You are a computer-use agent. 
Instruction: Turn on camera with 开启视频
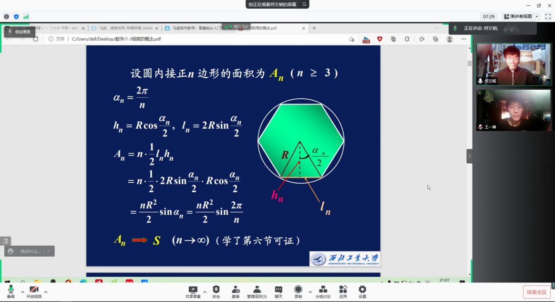34,292
